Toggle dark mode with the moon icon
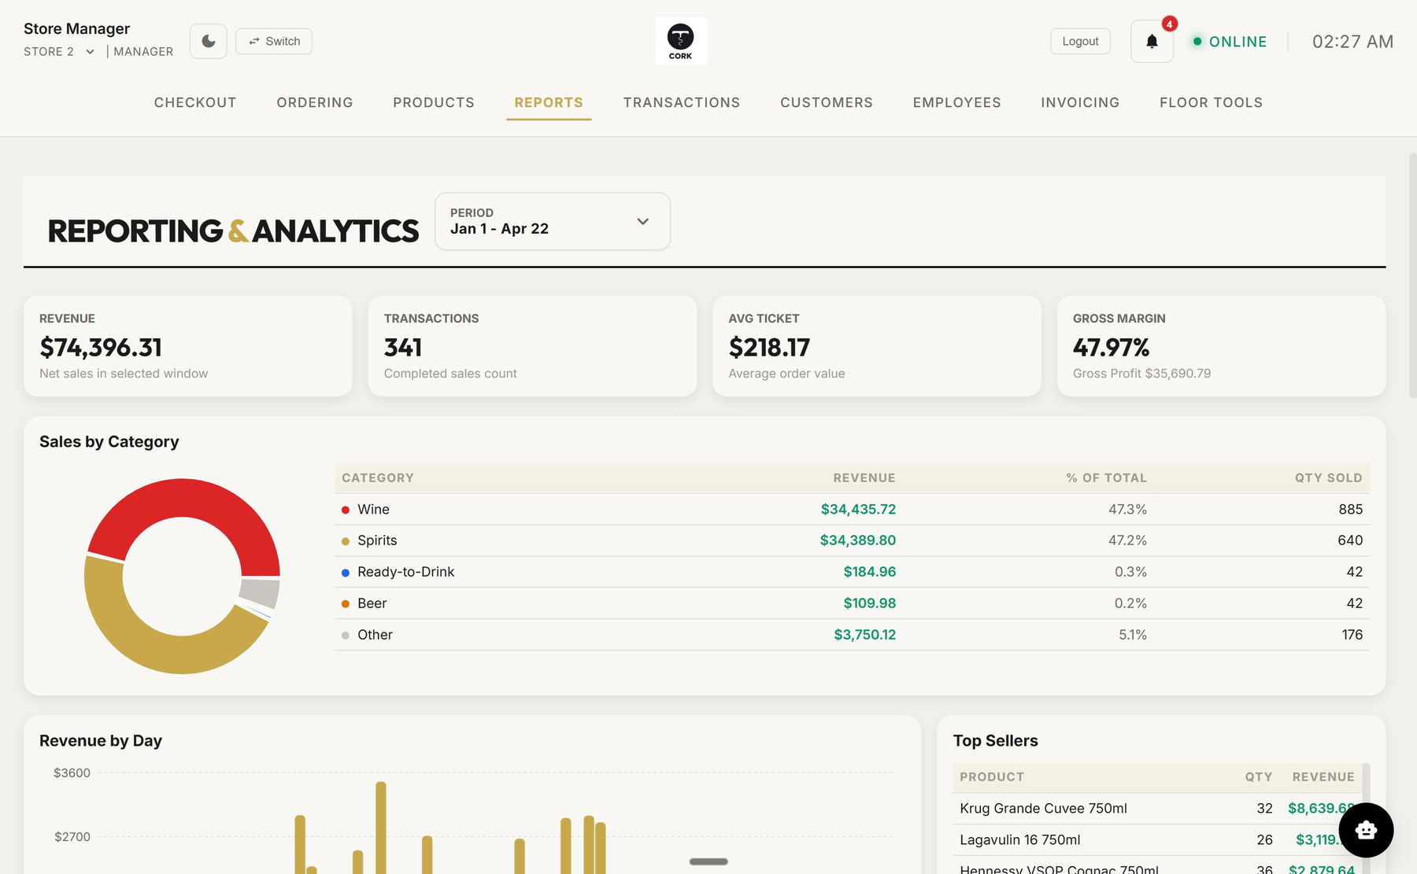1417x874 pixels. click(x=208, y=41)
